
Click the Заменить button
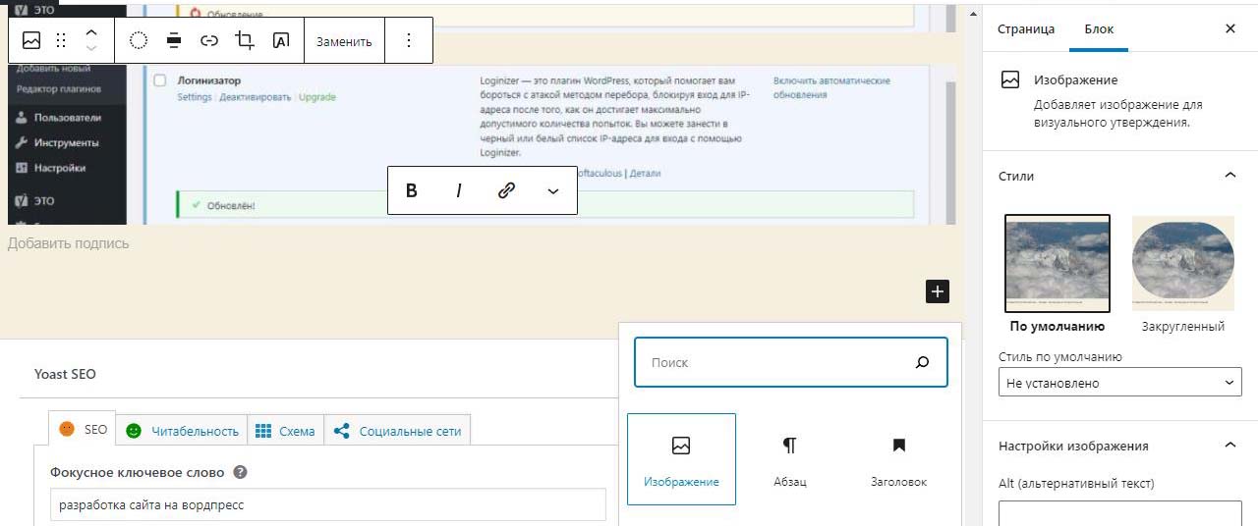pos(344,41)
